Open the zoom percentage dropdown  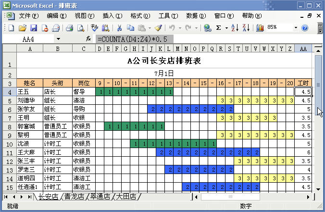296,27
